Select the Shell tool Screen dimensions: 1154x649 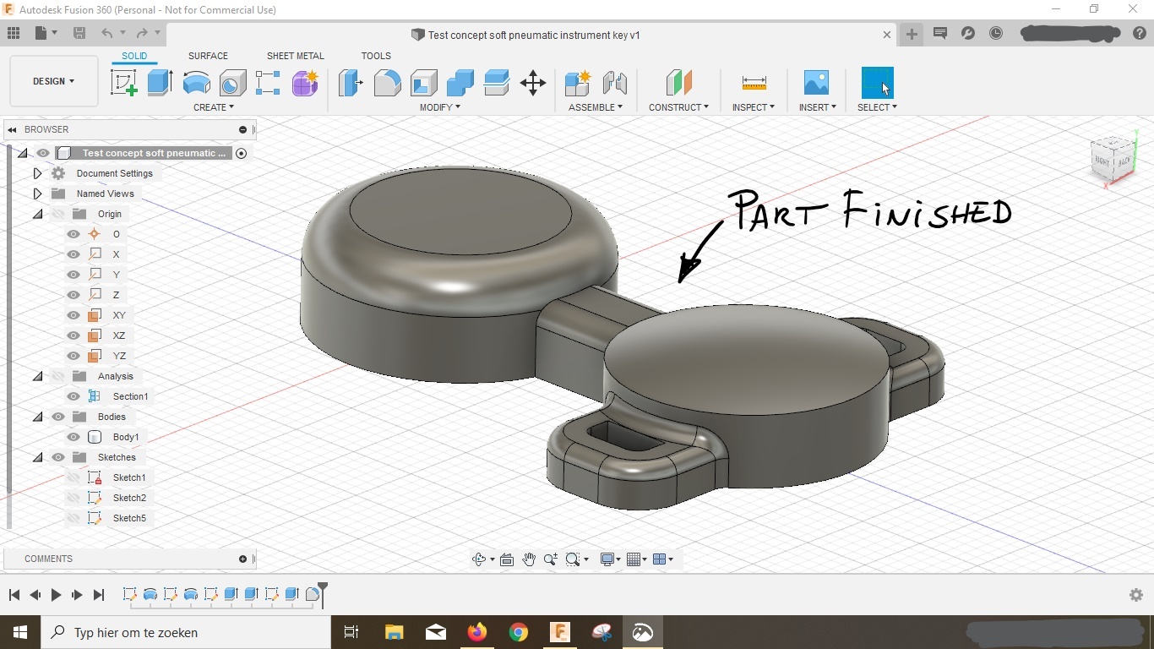click(x=423, y=83)
